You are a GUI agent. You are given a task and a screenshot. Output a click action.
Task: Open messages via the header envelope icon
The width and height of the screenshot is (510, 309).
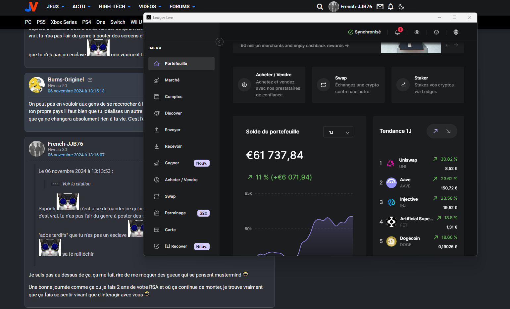(x=380, y=7)
